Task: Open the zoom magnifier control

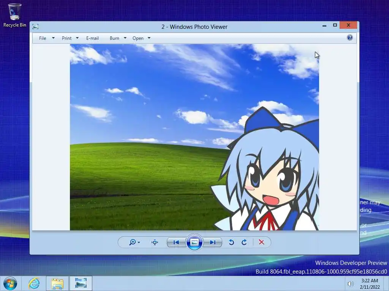Action: (133, 242)
